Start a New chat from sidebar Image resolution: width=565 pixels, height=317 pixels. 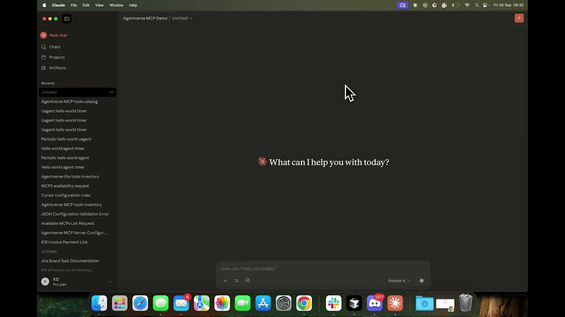click(x=54, y=35)
